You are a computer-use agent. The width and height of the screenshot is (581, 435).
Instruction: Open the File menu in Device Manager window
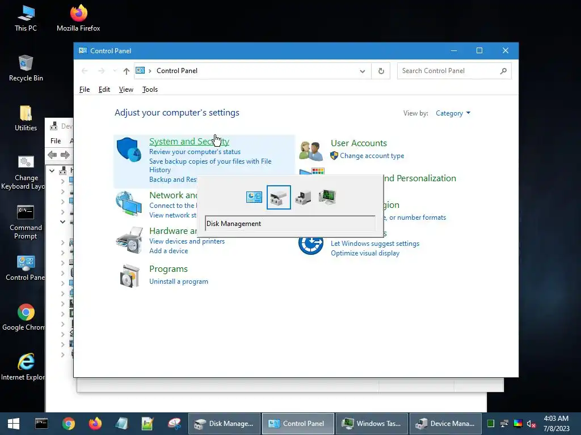point(56,141)
